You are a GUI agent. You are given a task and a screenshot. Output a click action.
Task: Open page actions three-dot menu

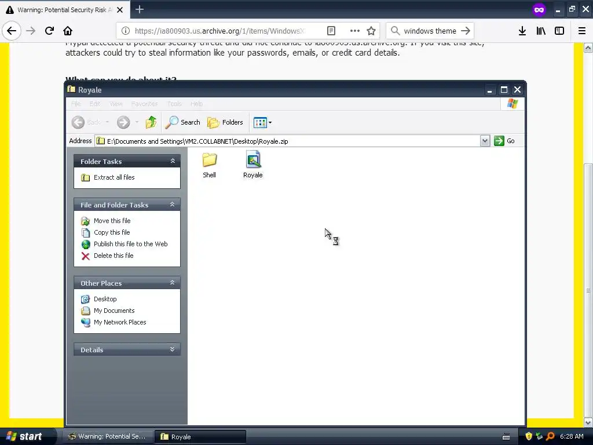point(355,31)
